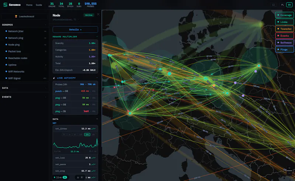
Task: Select the Node ping metric
Action: click(x=24, y=44)
